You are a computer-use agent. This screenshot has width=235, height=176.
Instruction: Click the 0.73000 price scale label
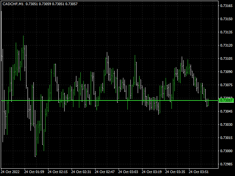226,151
